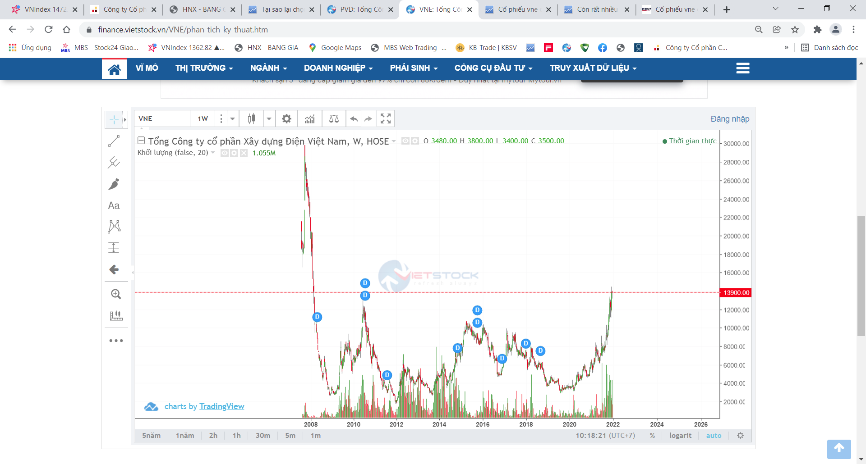Image resolution: width=866 pixels, height=464 pixels.
Task: Click the site home icon
Action: [x=114, y=69]
